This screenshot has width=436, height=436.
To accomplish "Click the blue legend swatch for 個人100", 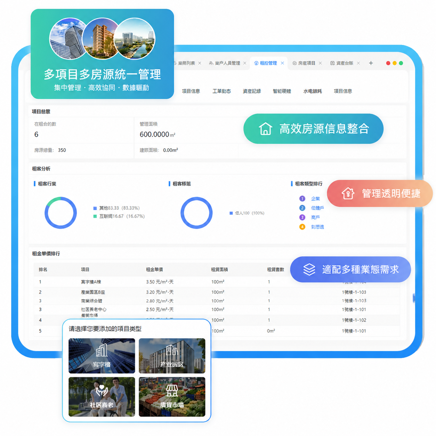I will click(x=231, y=213).
